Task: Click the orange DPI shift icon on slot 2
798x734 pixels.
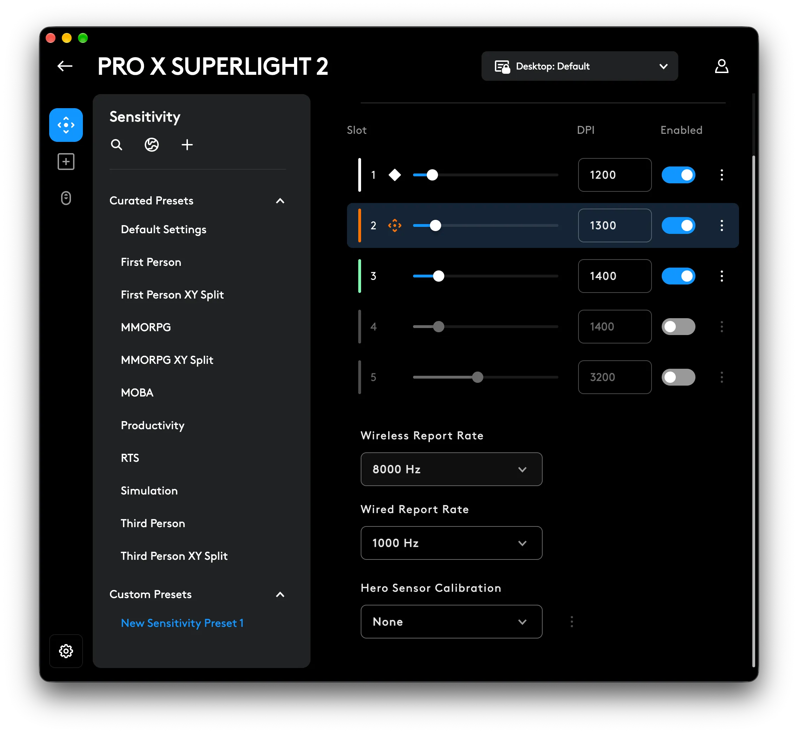Action: 394,225
